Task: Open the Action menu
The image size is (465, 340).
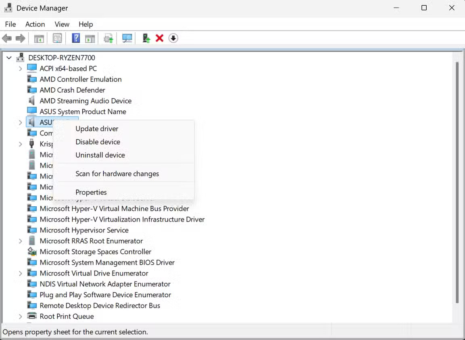Action: (35, 24)
